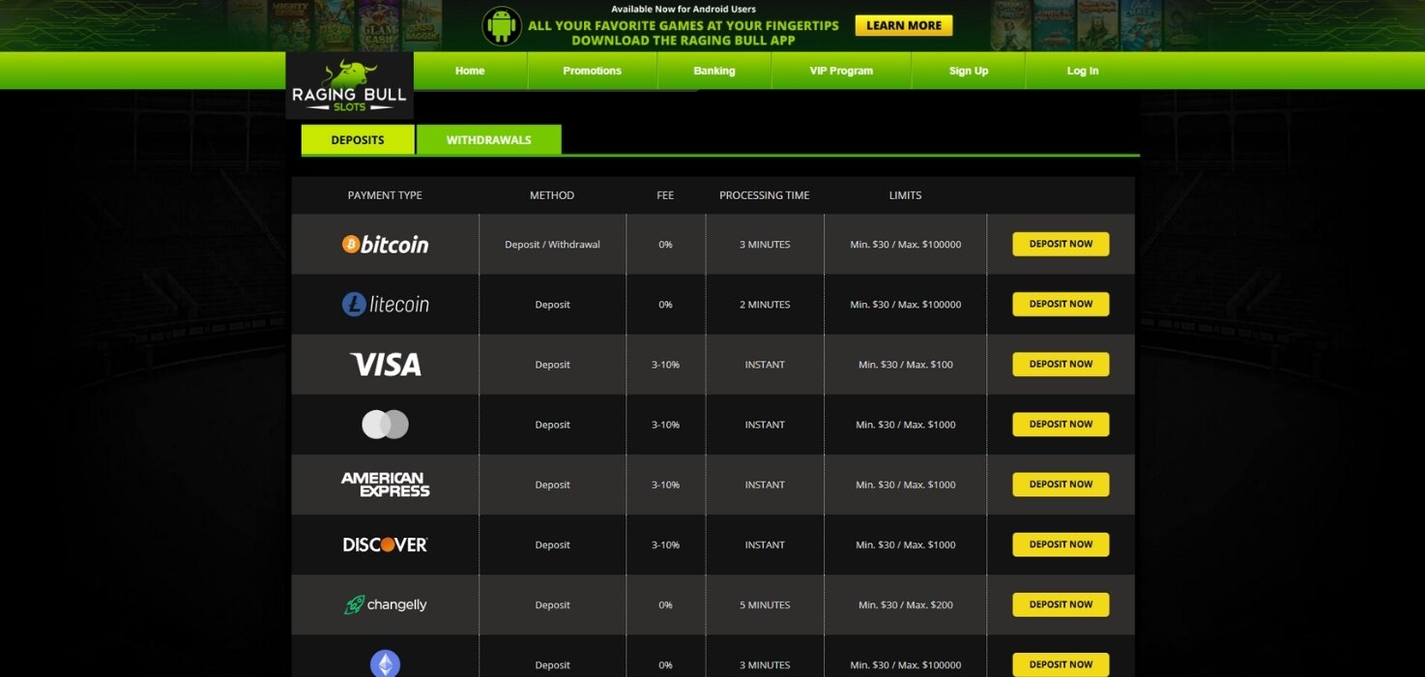
Task: Click the Discover row 'INSTANT' cell
Action: 765,545
